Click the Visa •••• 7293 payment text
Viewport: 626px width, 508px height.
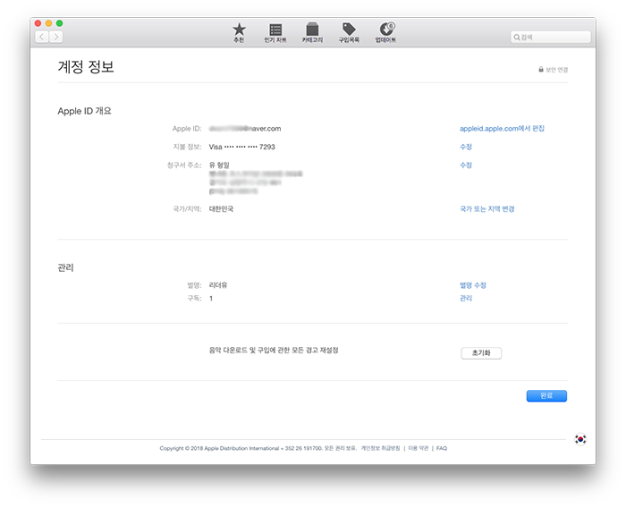click(242, 147)
